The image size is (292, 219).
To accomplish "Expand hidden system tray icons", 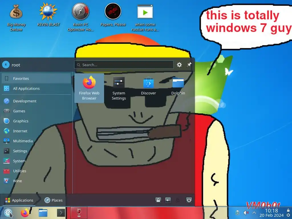I will tap(254, 213).
